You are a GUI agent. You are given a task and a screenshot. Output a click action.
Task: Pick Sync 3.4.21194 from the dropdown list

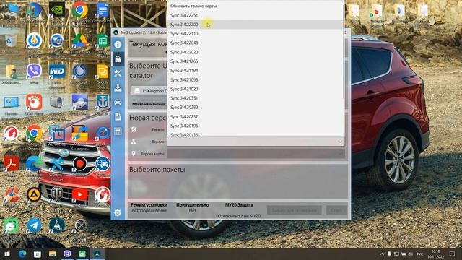(x=255, y=71)
